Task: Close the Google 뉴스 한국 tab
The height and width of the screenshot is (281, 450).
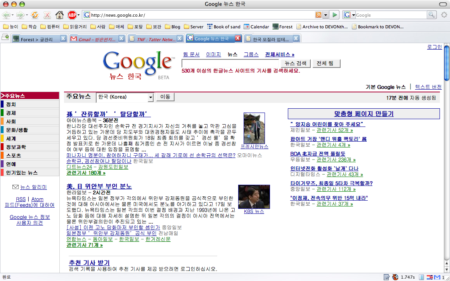Action: coord(238,38)
